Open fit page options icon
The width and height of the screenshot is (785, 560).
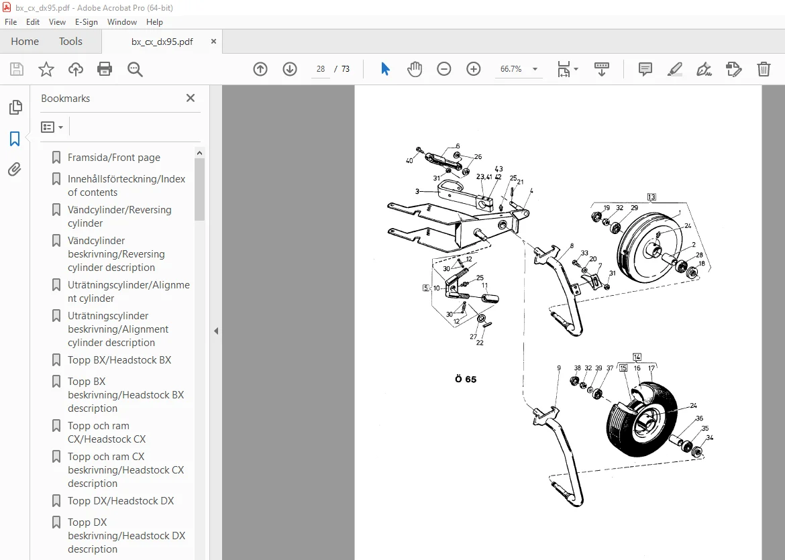coord(567,69)
